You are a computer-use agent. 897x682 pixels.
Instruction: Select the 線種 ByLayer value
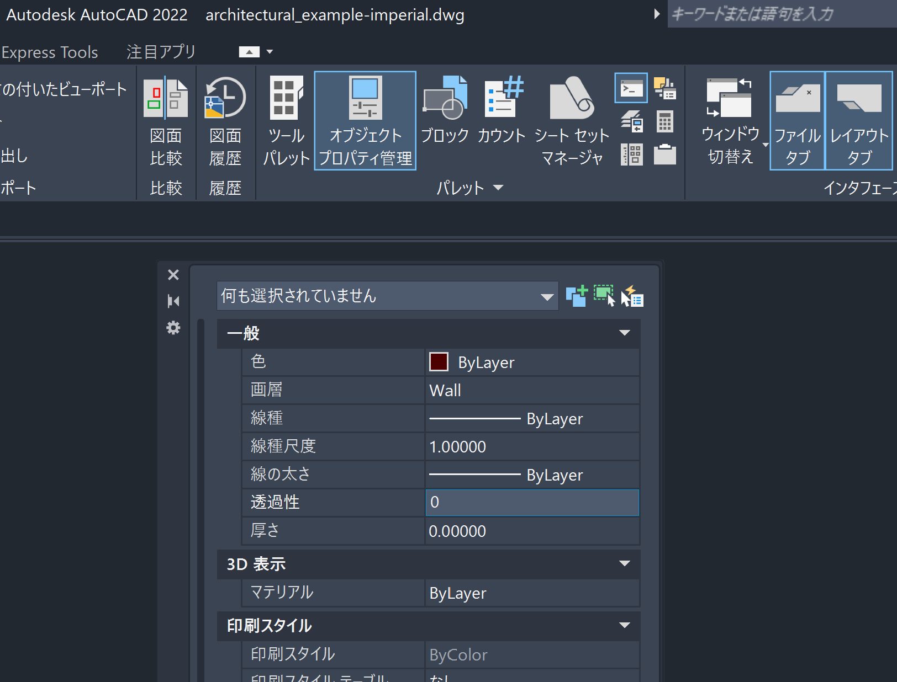[532, 418]
